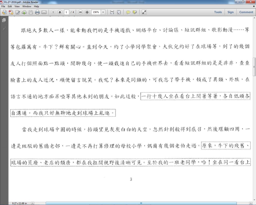Image resolution: width=256 pixels, height=205 pixels.
Task: Close the Adobe Reader window
Action: pos(251,2)
